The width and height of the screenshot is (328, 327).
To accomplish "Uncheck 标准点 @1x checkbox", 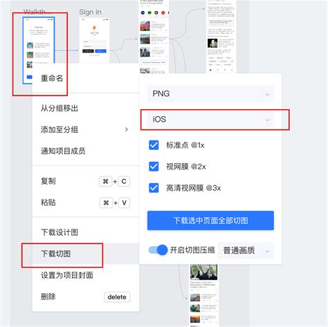I will [x=154, y=145].
